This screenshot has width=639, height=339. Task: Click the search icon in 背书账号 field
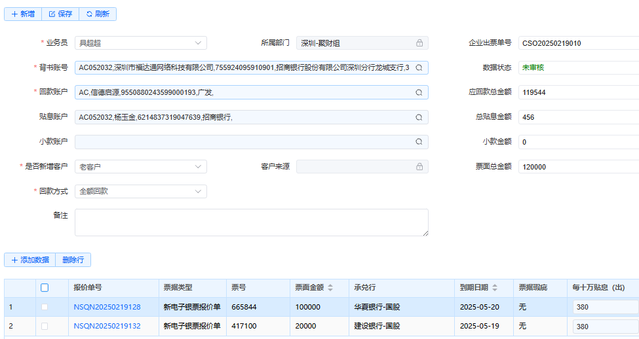coord(419,68)
